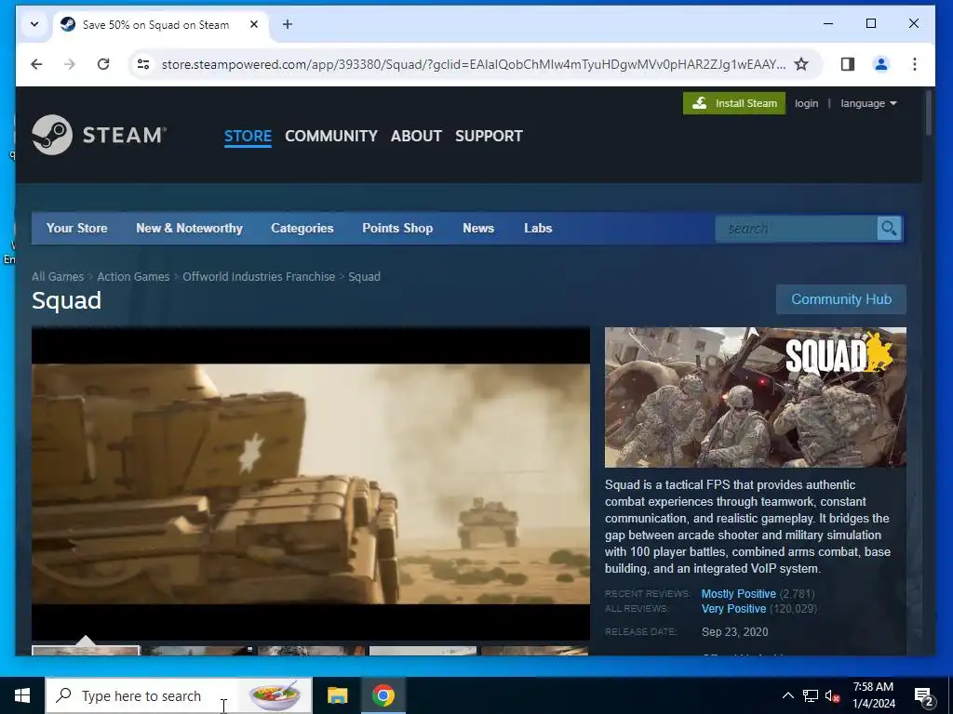The width and height of the screenshot is (953, 714).
Task: Click the Squad breadcrumb link
Action: (364, 276)
